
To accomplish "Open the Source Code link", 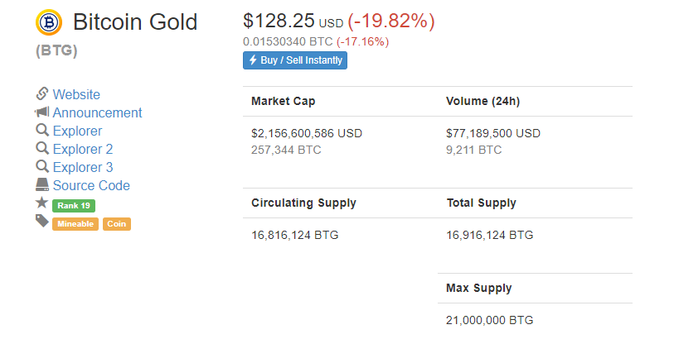I will pyautogui.click(x=91, y=185).
